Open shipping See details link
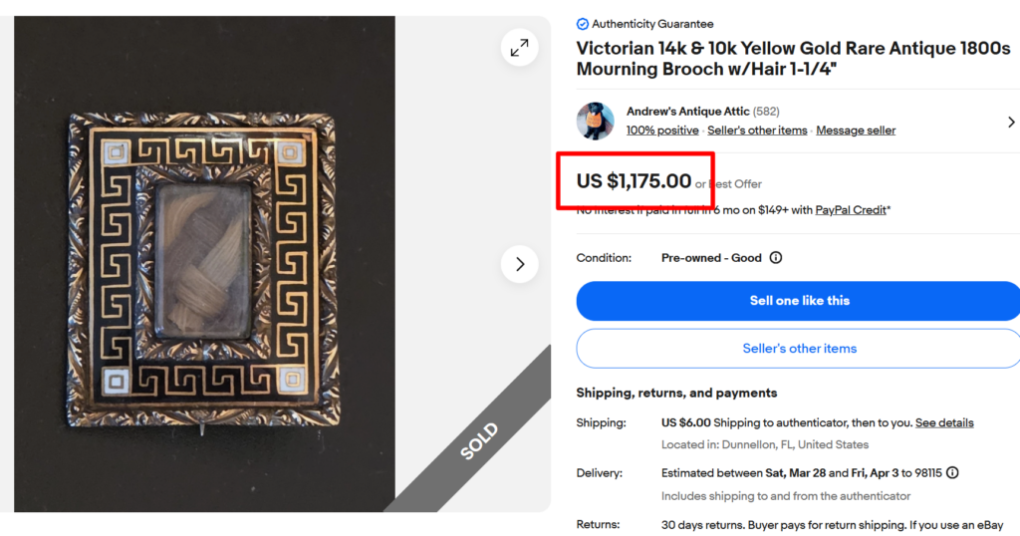This screenshot has height=536, width=1020. [x=944, y=422]
